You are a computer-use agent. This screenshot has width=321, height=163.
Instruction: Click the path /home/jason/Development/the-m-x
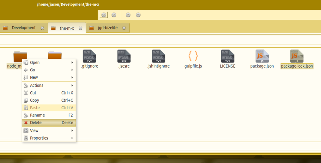pyautogui.click(x=68, y=4)
